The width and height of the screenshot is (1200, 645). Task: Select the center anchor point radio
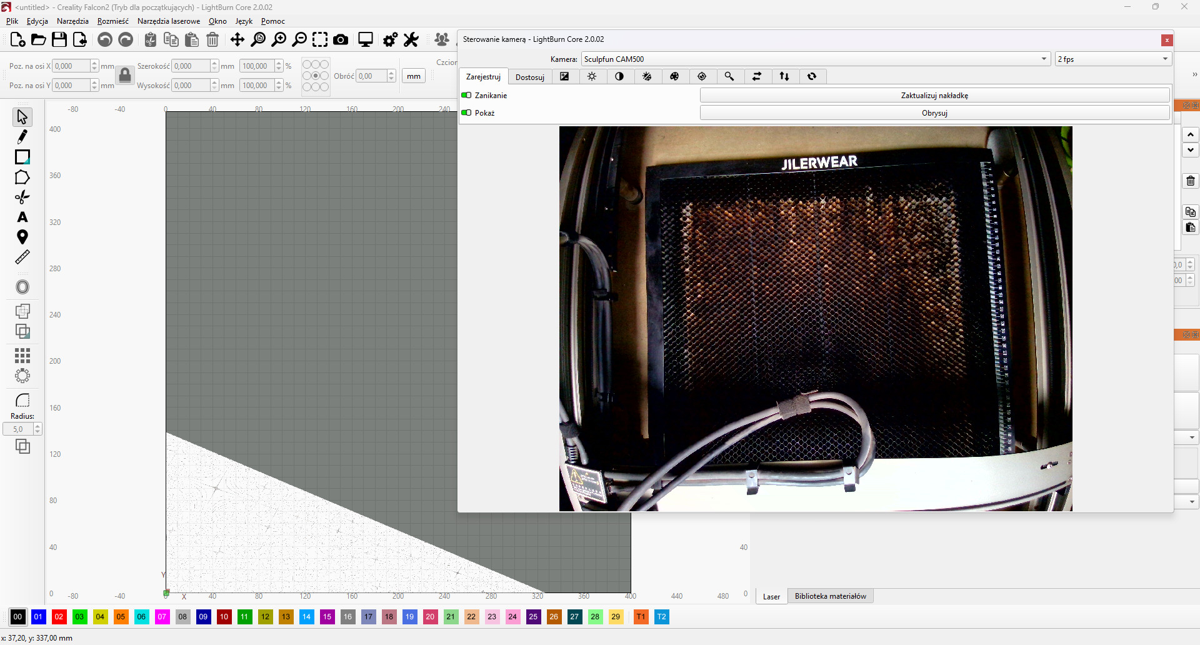[x=316, y=76]
